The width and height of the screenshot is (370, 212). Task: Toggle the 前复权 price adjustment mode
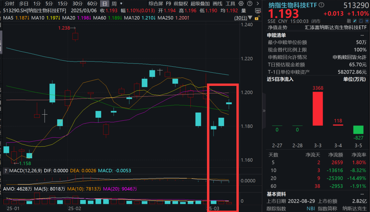181,4
